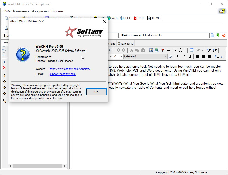Toggle underline formatting

coord(190,56)
